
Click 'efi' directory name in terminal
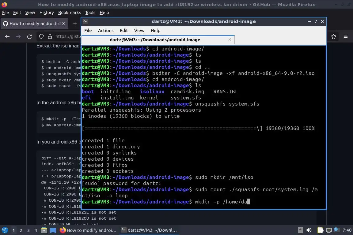86,98
